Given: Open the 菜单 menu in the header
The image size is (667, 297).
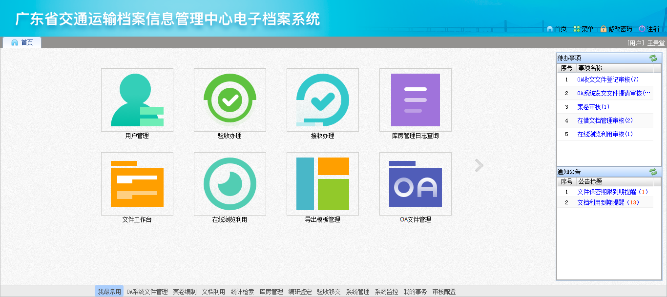Looking at the screenshot, I should click(588, 29).
